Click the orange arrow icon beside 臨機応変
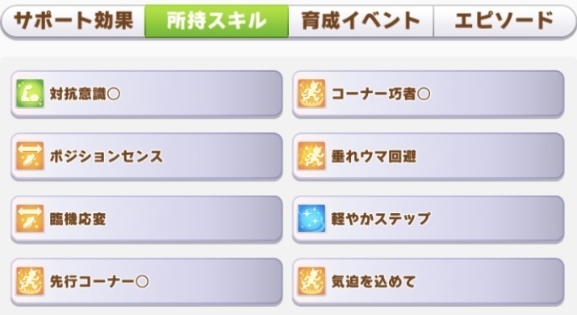 30,219
